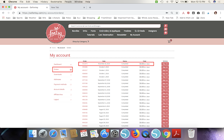View the August 31, 2018 order
This screenshot has height=140, width=224.
pyautogui.click(x=165, y=110)
